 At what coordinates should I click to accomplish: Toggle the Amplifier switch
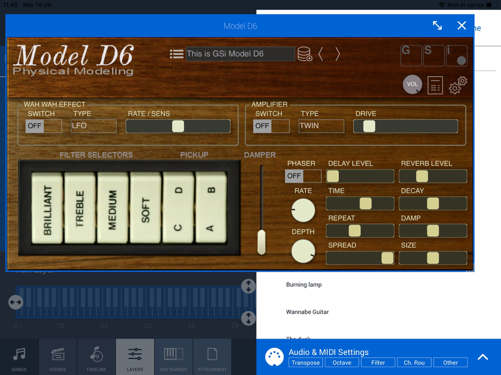click(271, 126)
